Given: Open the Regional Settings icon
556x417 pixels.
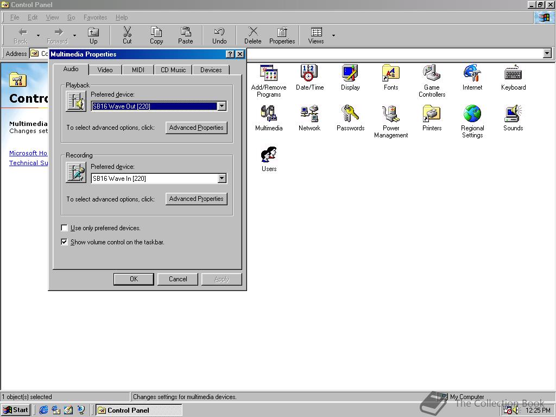Looking at the screenshot, I should tap(472, 122).
